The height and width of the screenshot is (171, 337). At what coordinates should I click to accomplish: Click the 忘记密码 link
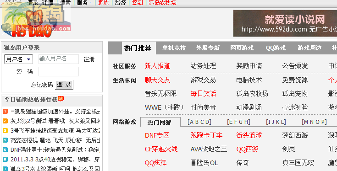tap(42, 85)
